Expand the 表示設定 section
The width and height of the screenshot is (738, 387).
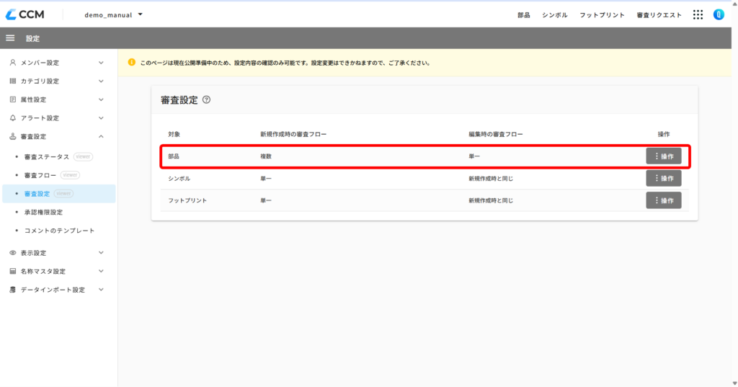pyautogui.click(x=101, y=253)
